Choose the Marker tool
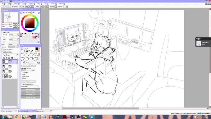This screenshot has height=119, width=211. point(23,58)
